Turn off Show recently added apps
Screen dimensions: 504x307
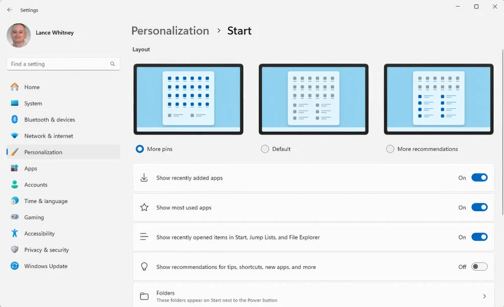pyautogui.click(x=479, y=177)
